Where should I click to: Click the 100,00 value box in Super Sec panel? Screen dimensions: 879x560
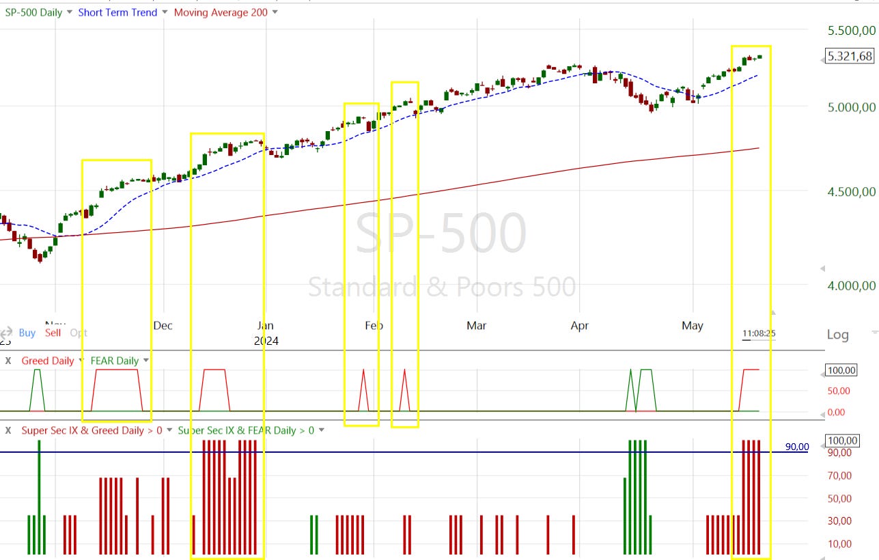coord(842,440)
